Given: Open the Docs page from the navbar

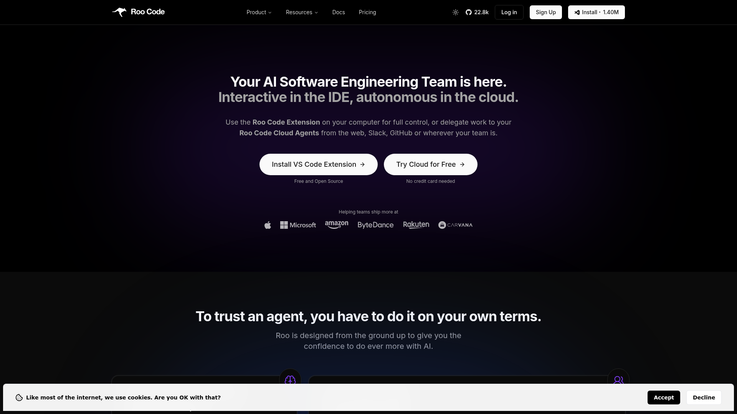Looking at the screenshot, I should pyautogui.click(x=338, y=12).
